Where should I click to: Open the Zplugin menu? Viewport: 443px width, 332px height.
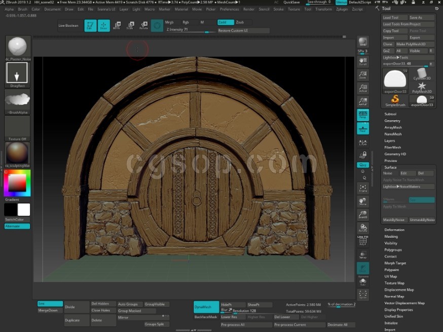pyautogui.click(x=342, y=9)
